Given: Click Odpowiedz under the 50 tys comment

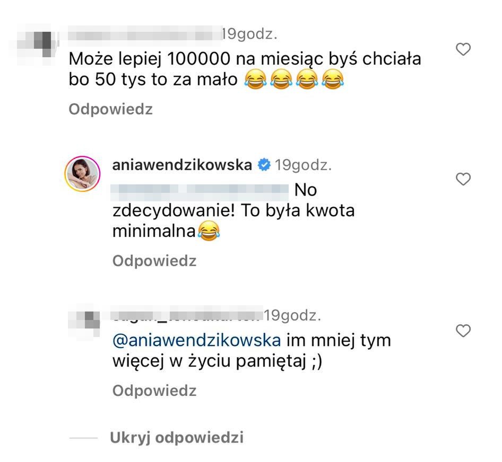Looking at the screenshot, I should (x=111, y=109).
